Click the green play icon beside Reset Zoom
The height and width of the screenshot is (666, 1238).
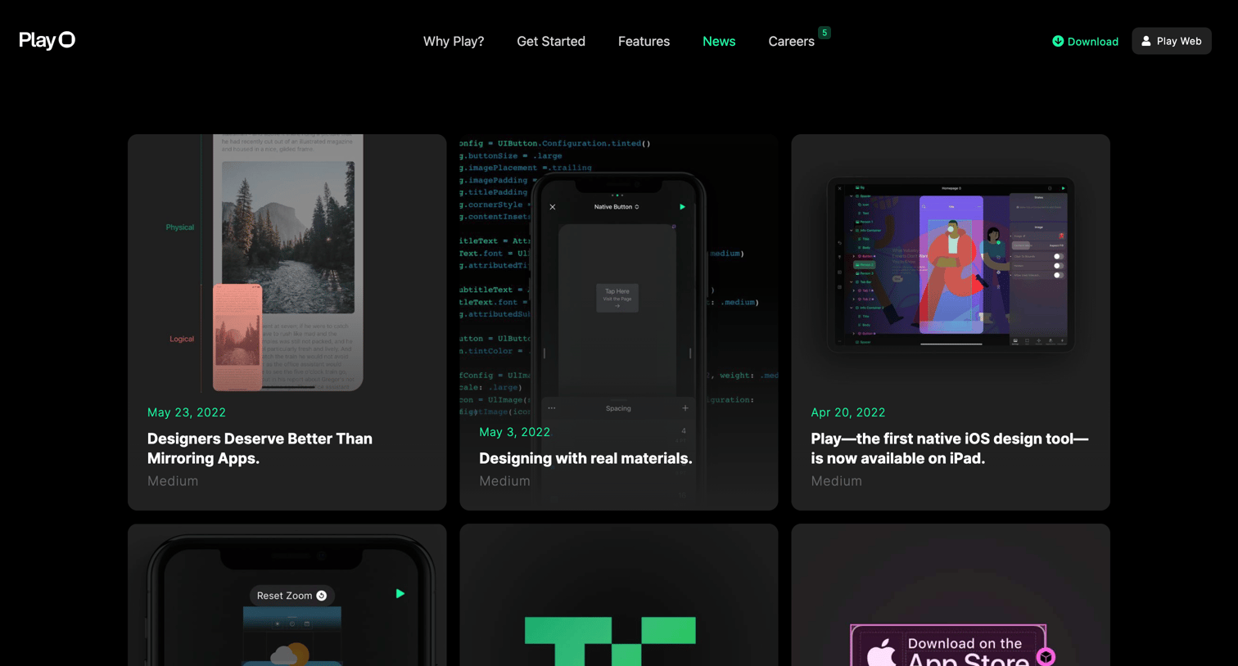click(400, 594)
